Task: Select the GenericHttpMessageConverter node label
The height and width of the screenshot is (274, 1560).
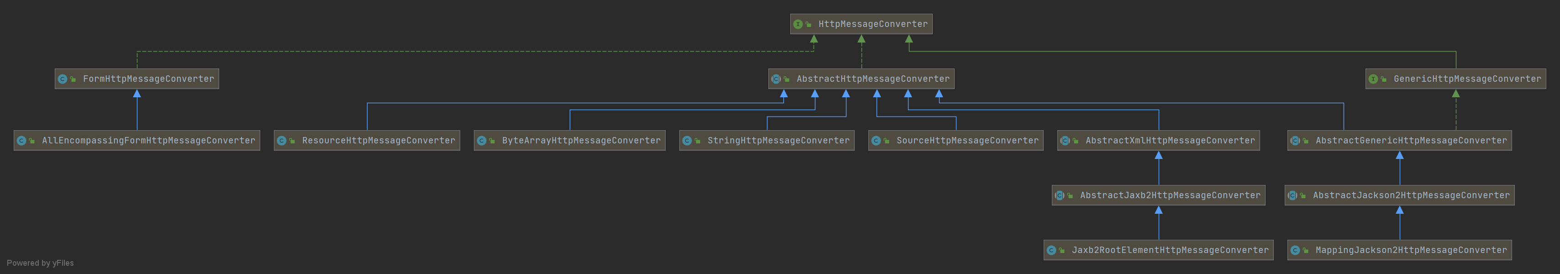Action: pyautogui.click(x=1467, y=79)
